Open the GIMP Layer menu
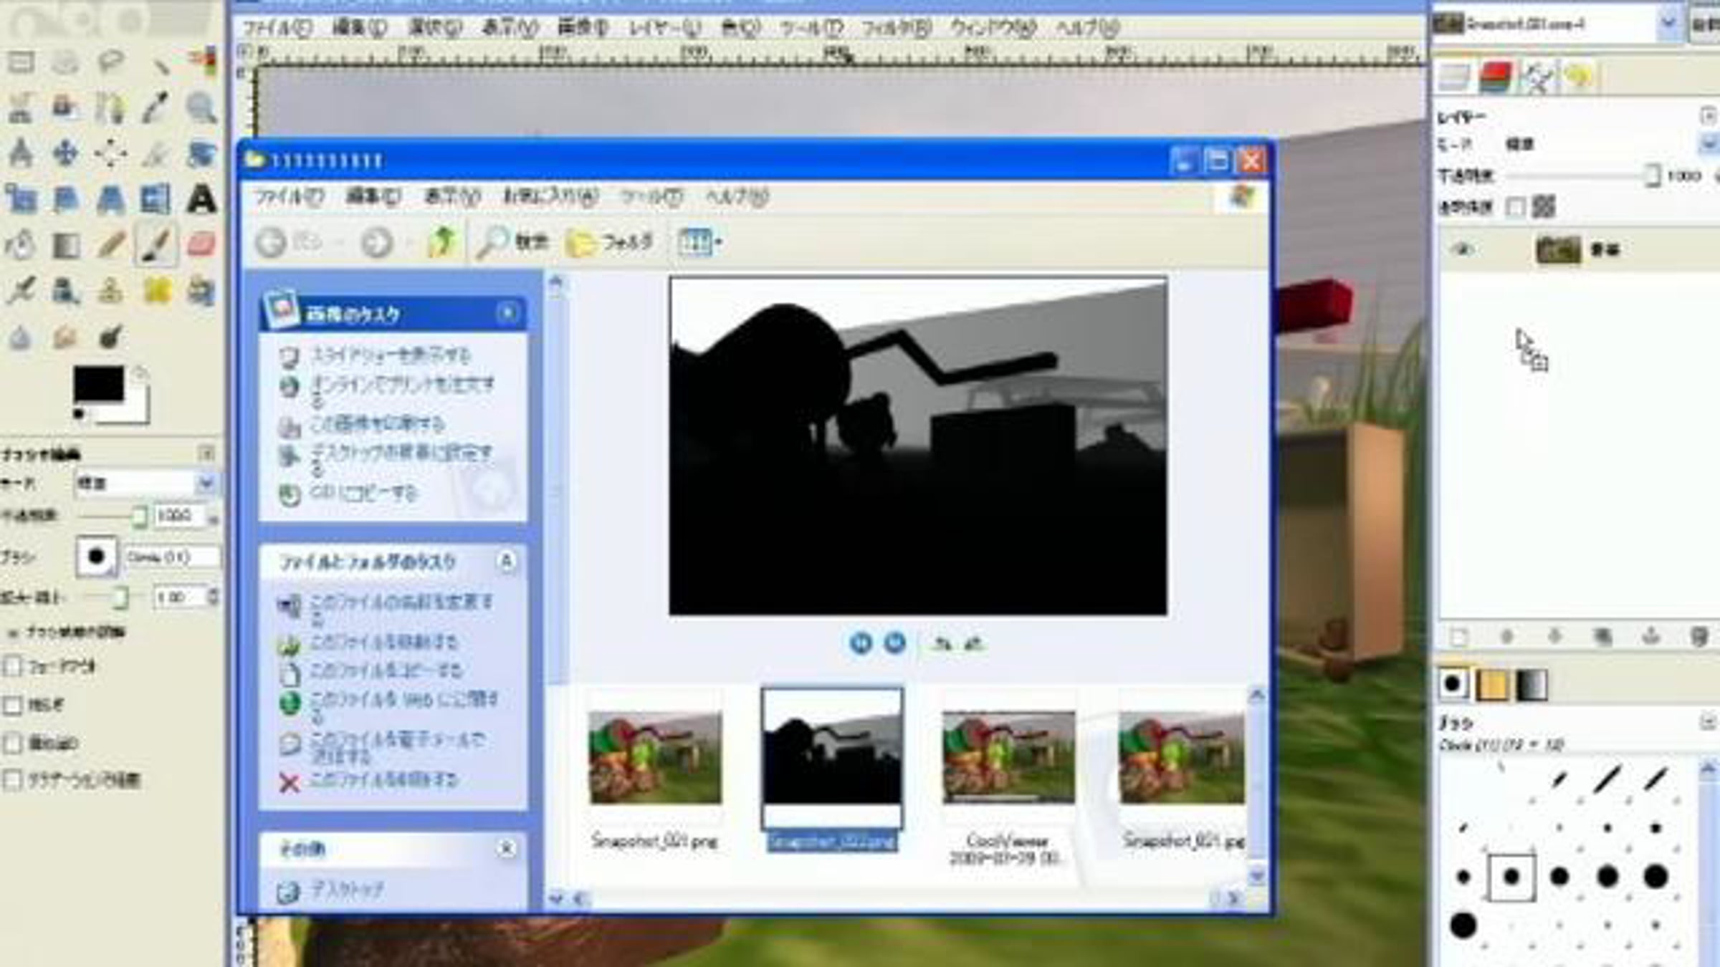 [664, 28]
